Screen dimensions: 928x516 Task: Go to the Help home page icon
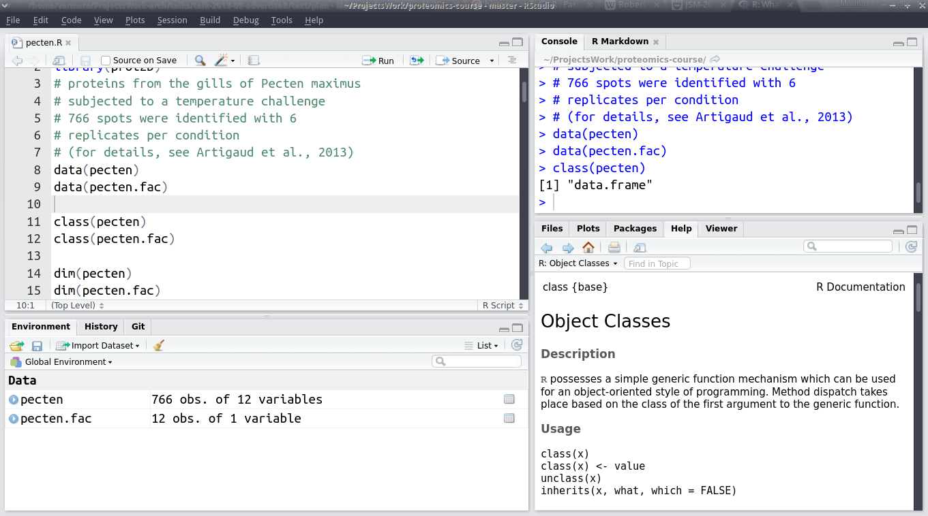click(x=588, y=247)
